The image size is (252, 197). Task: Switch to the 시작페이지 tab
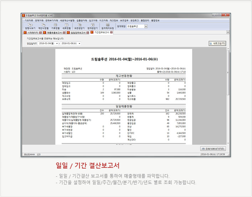33,33
